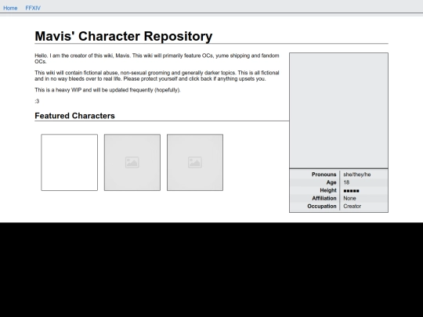Viewport: 423px width, 317px height.
Task: Click the last featured character image placeholder
Action: pos(195,163)
